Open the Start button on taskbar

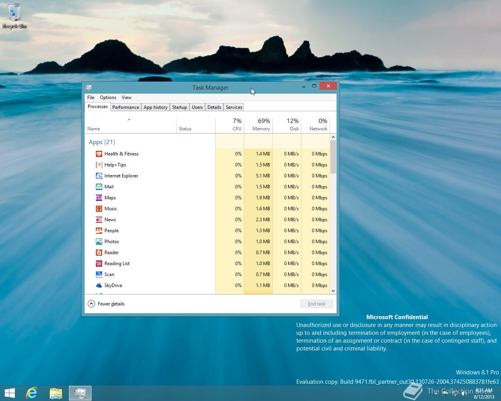[x=9, y=393]
